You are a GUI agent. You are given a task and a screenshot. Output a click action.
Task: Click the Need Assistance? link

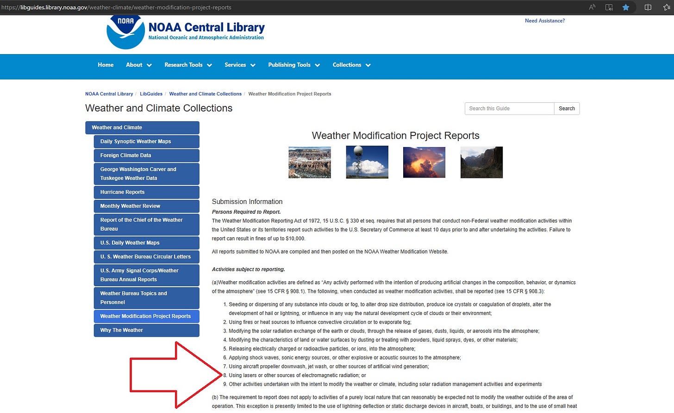[x=544, y=21]
